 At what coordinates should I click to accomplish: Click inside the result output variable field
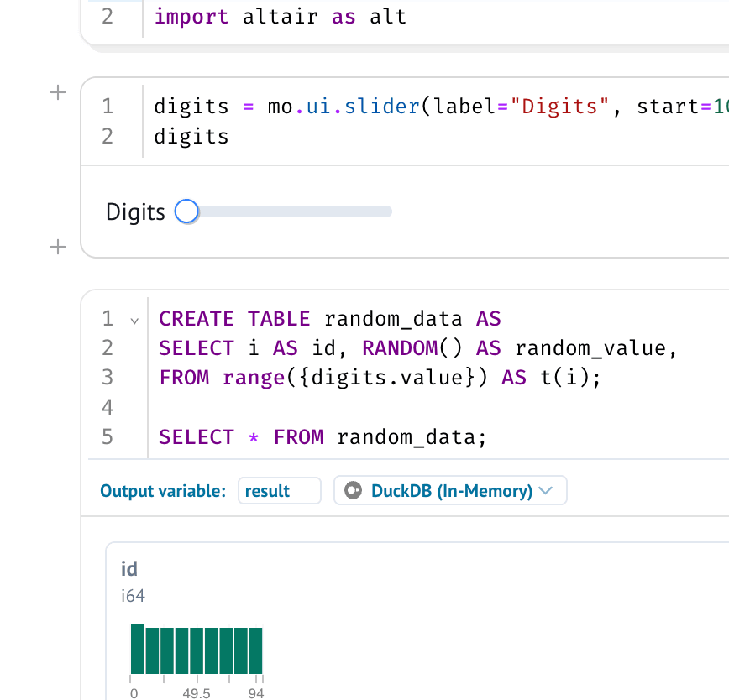[x=279, y=490]
